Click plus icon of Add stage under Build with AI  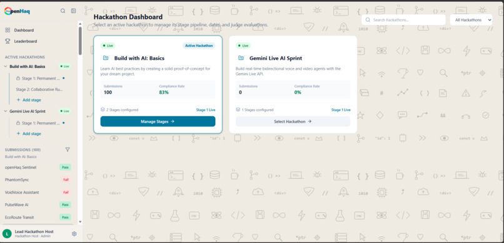click(x=18, y=100)
